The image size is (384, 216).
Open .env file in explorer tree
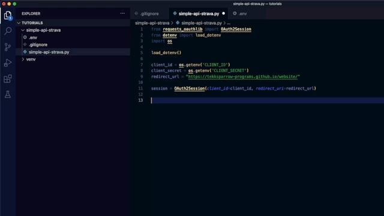[x=33, y=37]
